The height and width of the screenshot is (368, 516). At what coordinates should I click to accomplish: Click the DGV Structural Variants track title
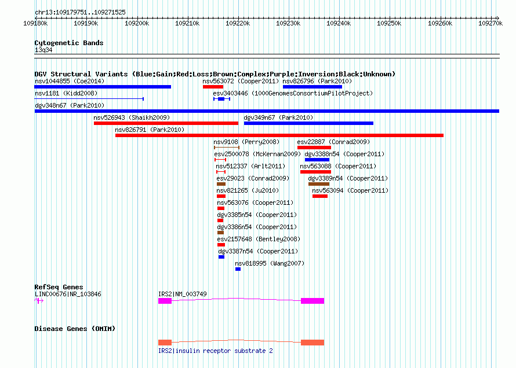coord(215,74)
